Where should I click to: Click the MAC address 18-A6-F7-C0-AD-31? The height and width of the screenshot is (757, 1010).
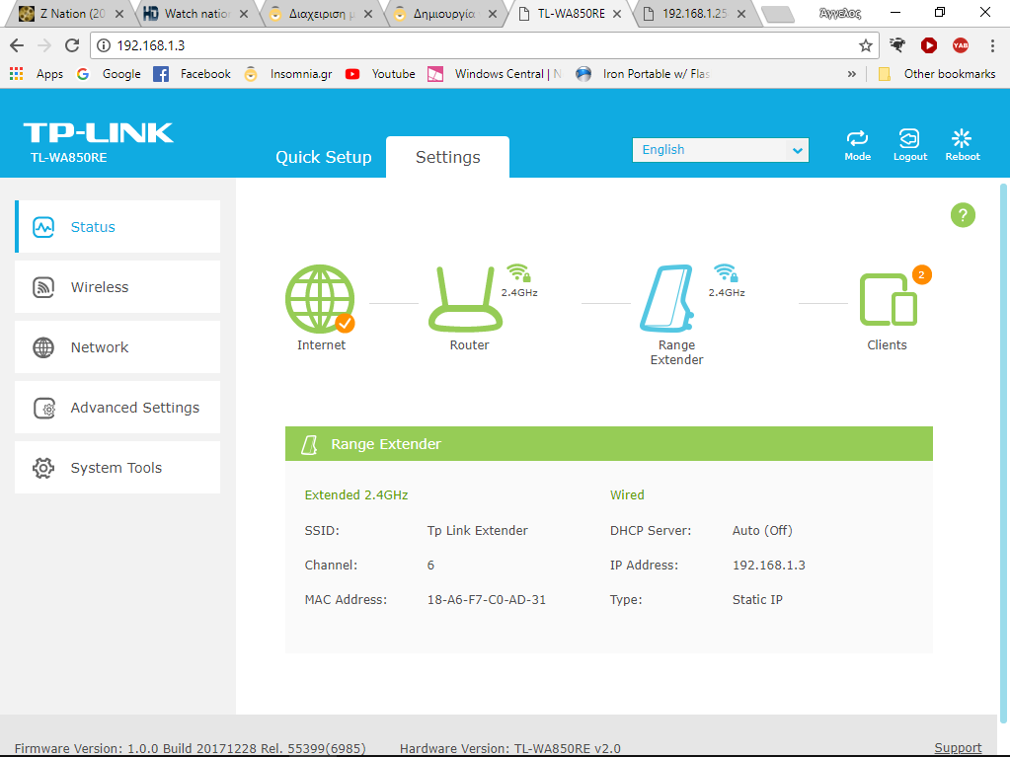tap(487, 599)
